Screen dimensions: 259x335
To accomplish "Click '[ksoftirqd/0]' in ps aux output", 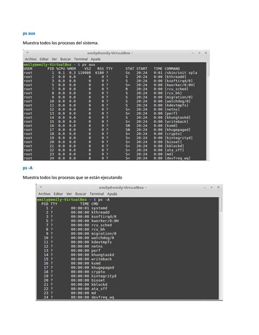I will coord(179,81).
